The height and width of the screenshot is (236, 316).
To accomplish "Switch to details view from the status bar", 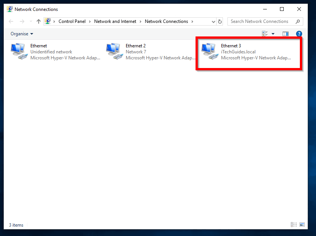I will pyautogui.click(x=294, y=224).
